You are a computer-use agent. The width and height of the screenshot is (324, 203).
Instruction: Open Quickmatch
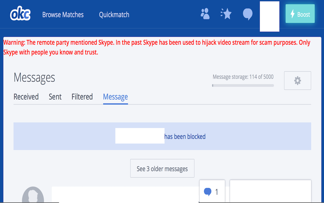tap(114, 14)
